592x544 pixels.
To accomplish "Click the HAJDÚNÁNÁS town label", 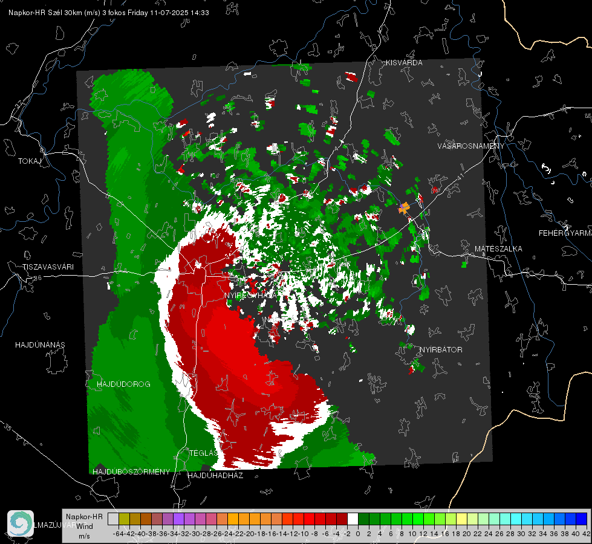I will [x=40, y=345].
